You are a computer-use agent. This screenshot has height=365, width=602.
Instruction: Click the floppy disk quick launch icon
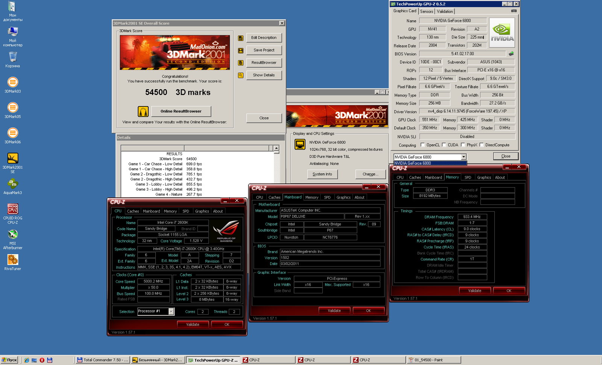click(50, 360)
